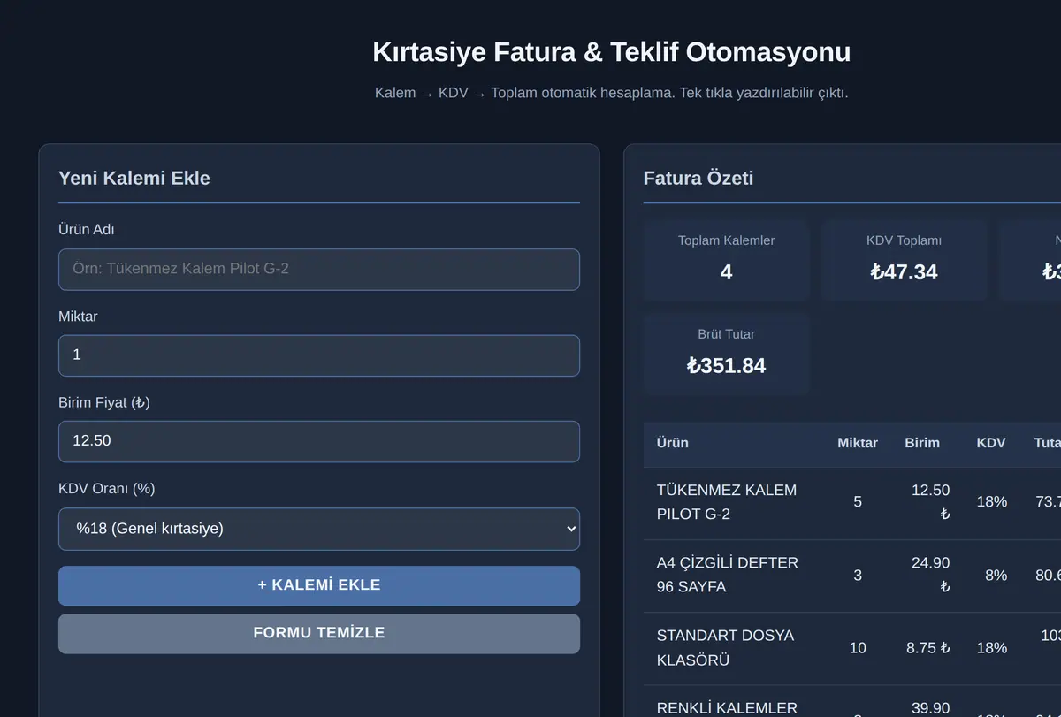Click the Fatura Özeti heading

(698, 178)
